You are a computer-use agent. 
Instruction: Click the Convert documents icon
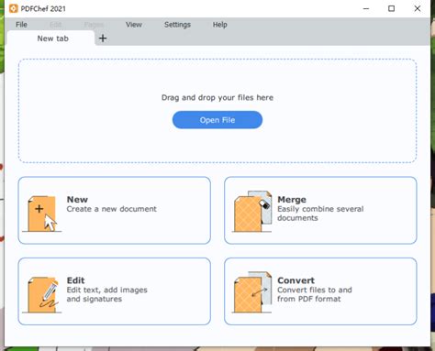click(x=252, y=292)
